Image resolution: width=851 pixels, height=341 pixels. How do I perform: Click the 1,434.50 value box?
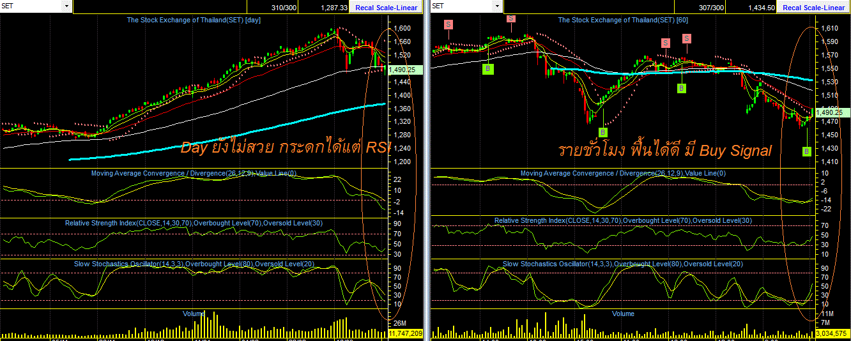[x=753, y=7]
